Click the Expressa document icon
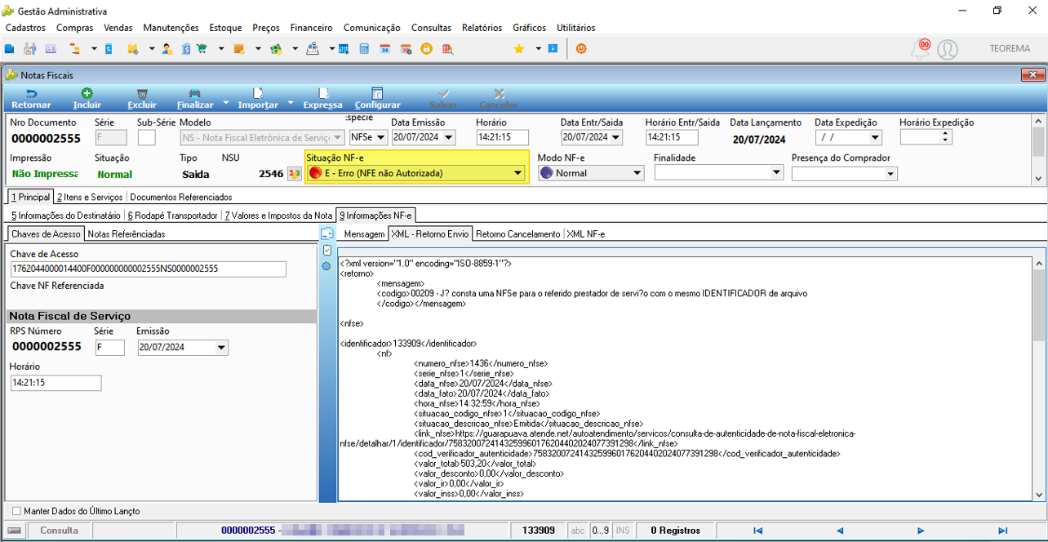The width and height of the screenshot is (1048, 542). [x=323, y=94]
